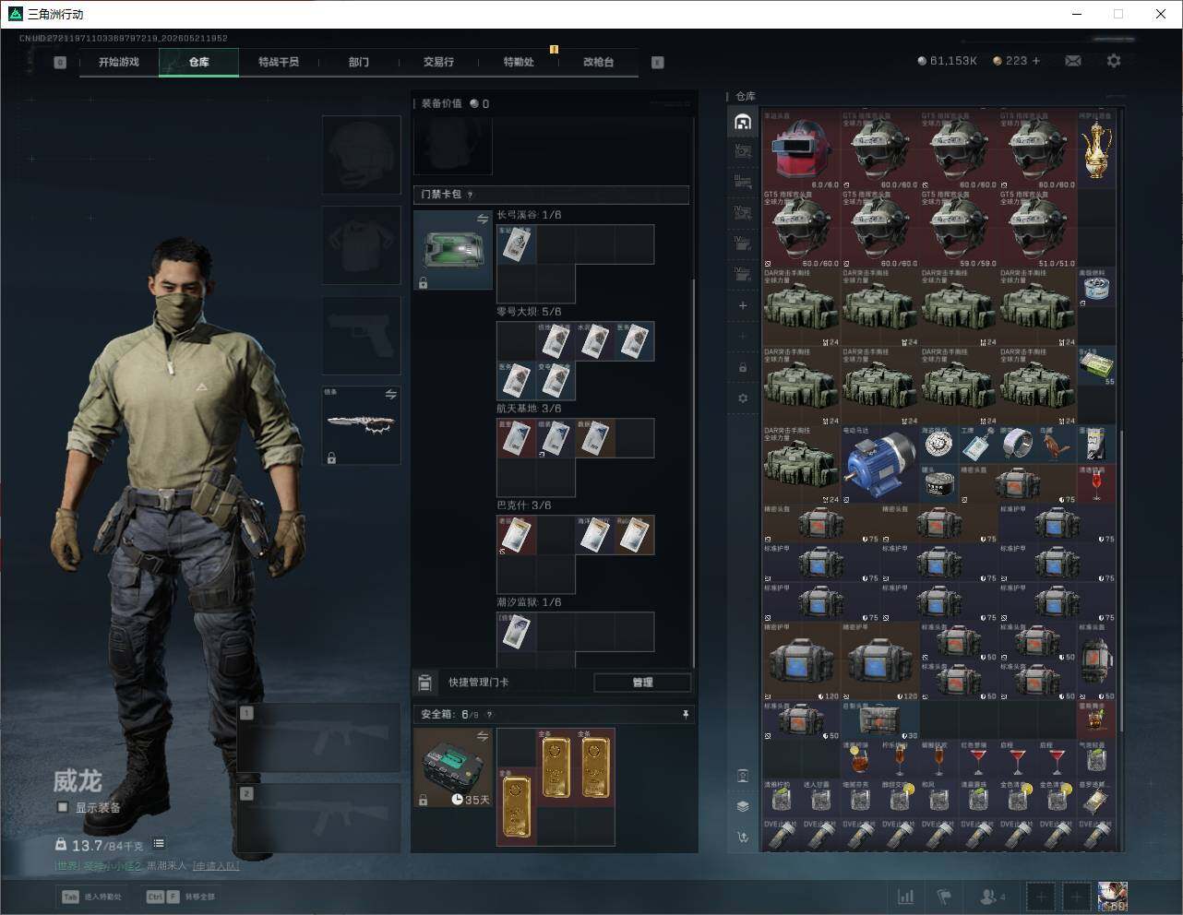Screen dimensions: 1183x915
Task: Select the empty helmet equipment slot
Action: tap(361, 154)
